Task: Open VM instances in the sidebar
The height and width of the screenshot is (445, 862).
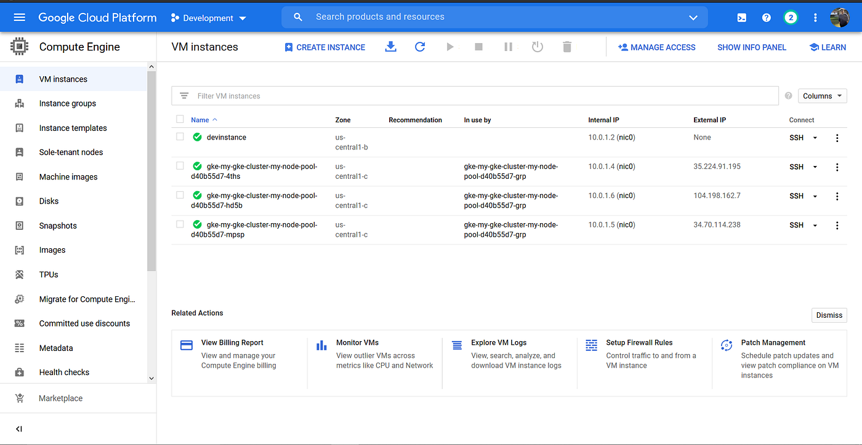Action: [74, 79]
